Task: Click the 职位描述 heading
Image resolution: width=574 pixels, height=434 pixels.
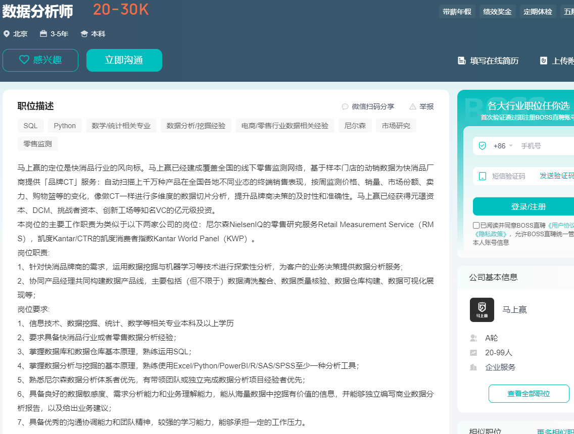Action: (x=35, y=106)
